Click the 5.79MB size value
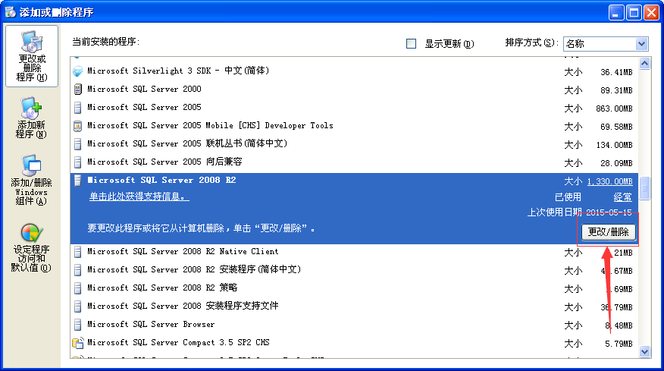 [x=619, y=344]
